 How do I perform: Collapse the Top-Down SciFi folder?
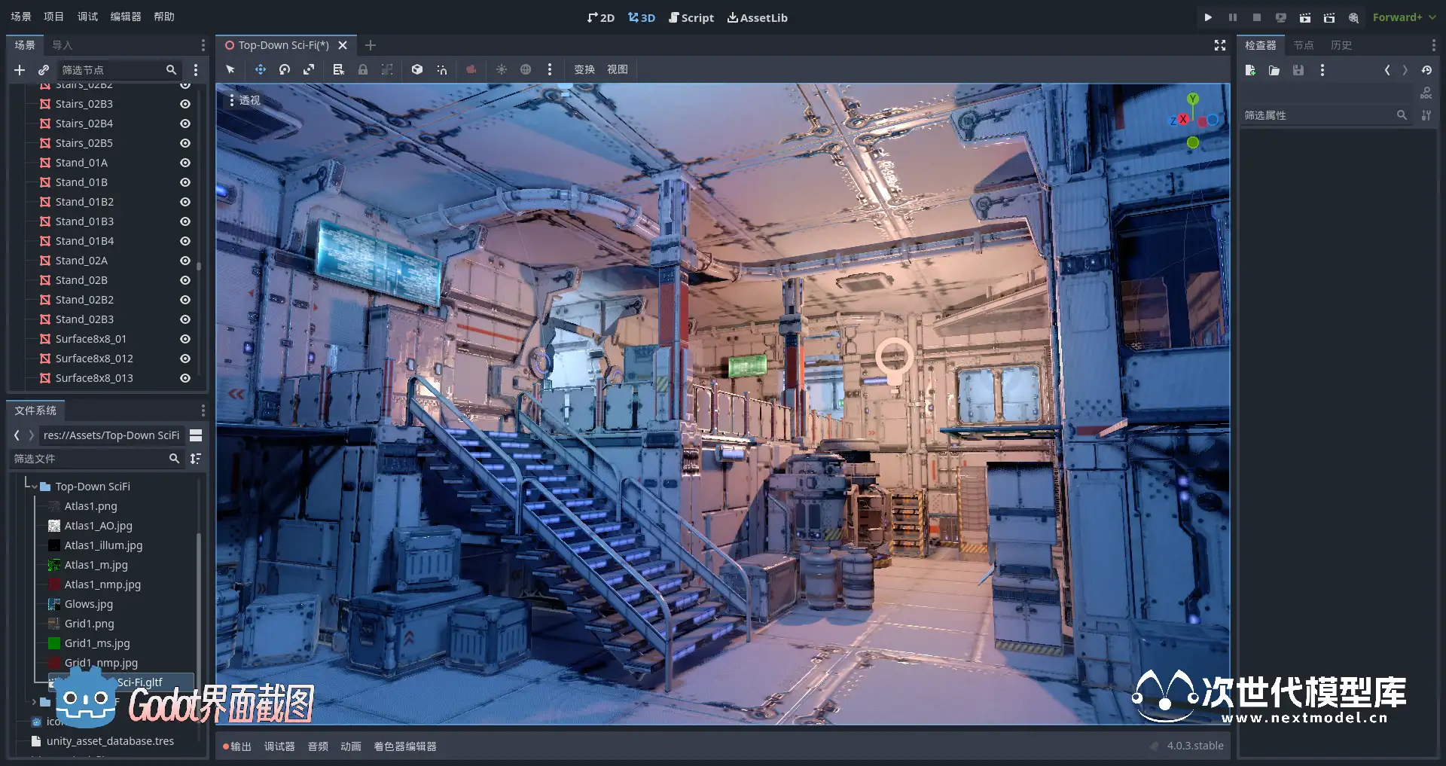pyautogui.click(x=34, y=487)
